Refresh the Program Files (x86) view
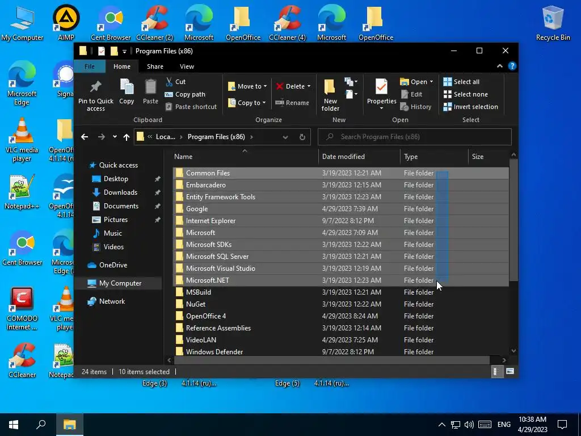Image resolution: width=581 pixels, height=436 pixels. tap(302, 137)
